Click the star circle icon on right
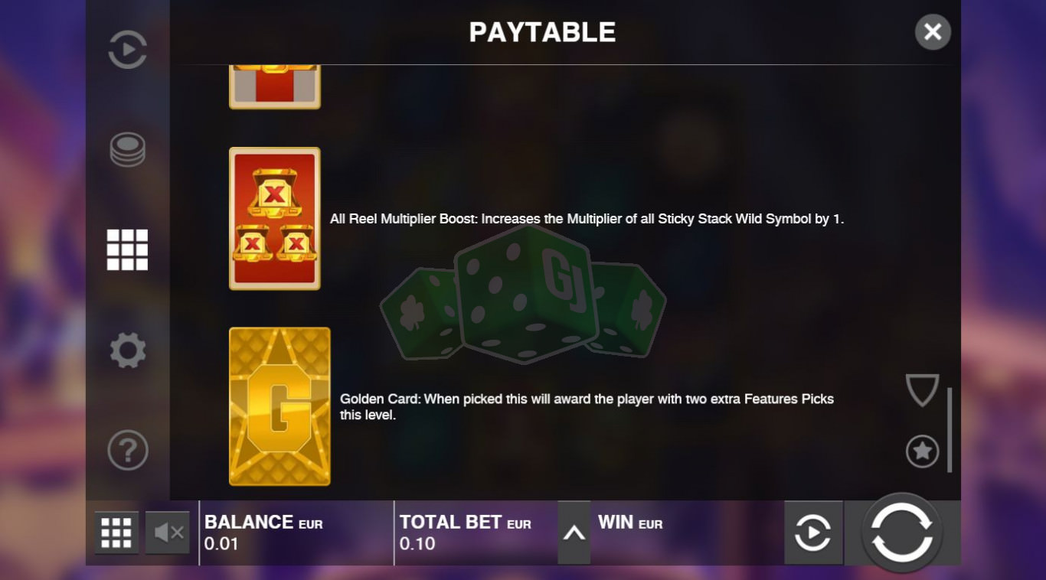 tap(922, 451)
